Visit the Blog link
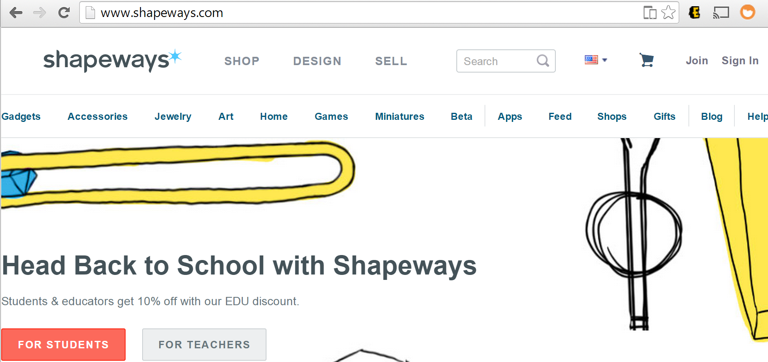The image size is (768, 362). pyautogui.click(x=712, y=117)
